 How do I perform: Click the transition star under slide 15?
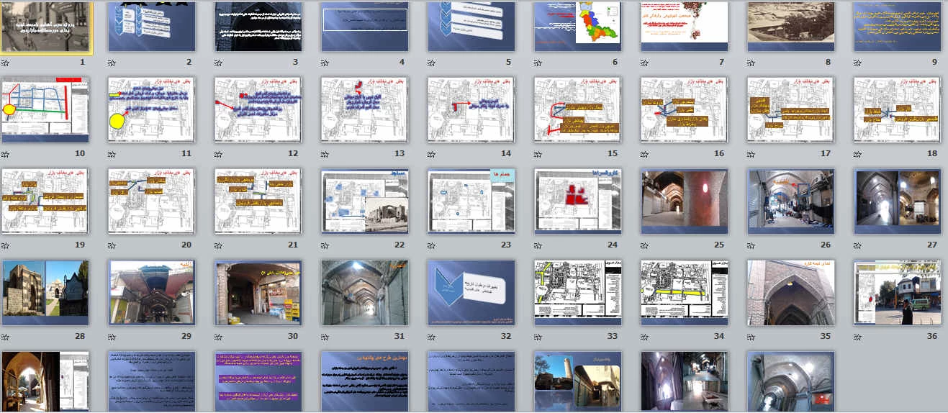point(538,154)
